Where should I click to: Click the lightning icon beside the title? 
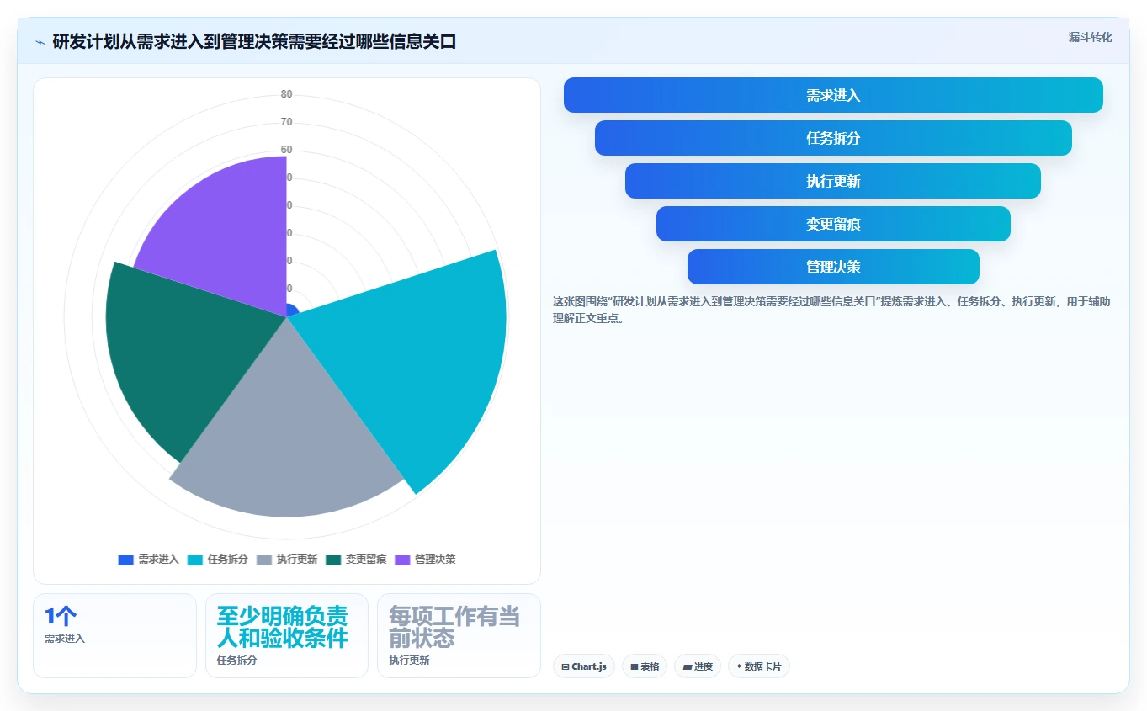tap(40, 42)
